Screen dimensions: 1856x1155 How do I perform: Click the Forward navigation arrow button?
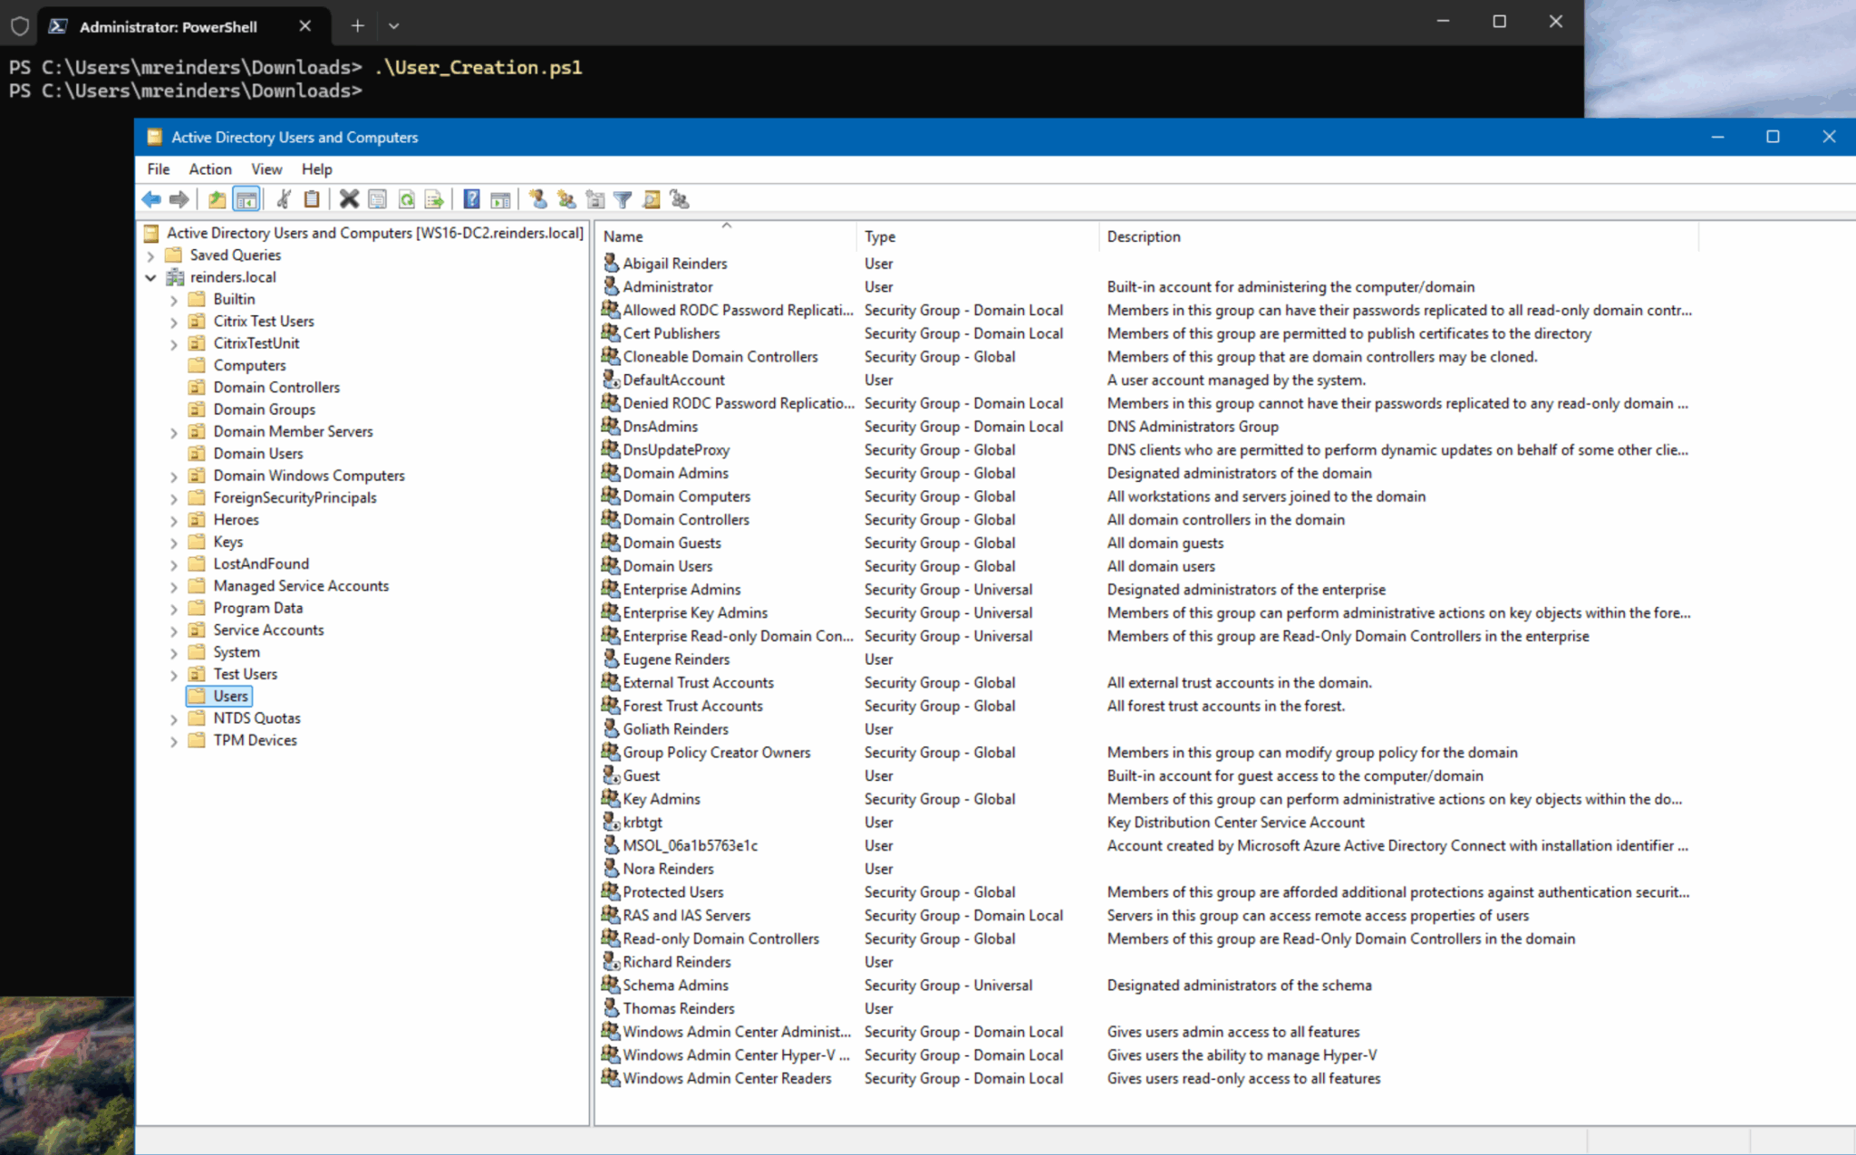(x=180, y=199)
